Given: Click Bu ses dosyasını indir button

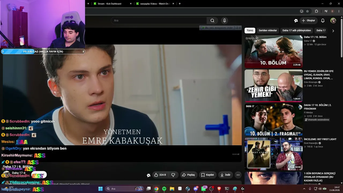Looking at the screenshot, I should tap(217, 28).
